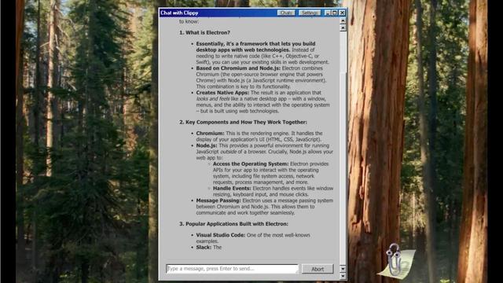The width and height of the screenshot is (503, 283).
Task: Click the '1. What is Electron?' heading
Action: click(x=204, y=32)
